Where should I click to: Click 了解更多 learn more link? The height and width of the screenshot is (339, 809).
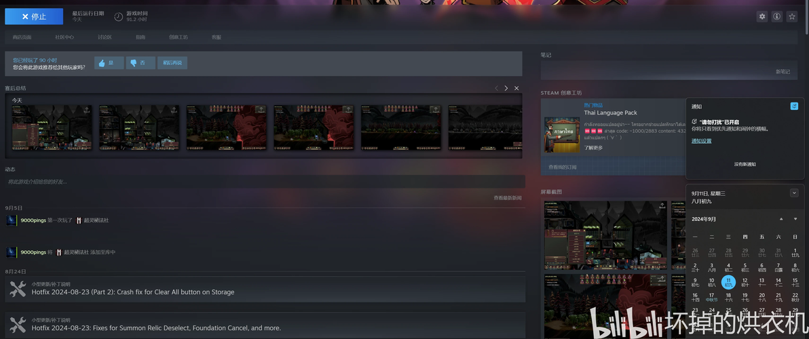pyautogui.click(x=593, y=148)
